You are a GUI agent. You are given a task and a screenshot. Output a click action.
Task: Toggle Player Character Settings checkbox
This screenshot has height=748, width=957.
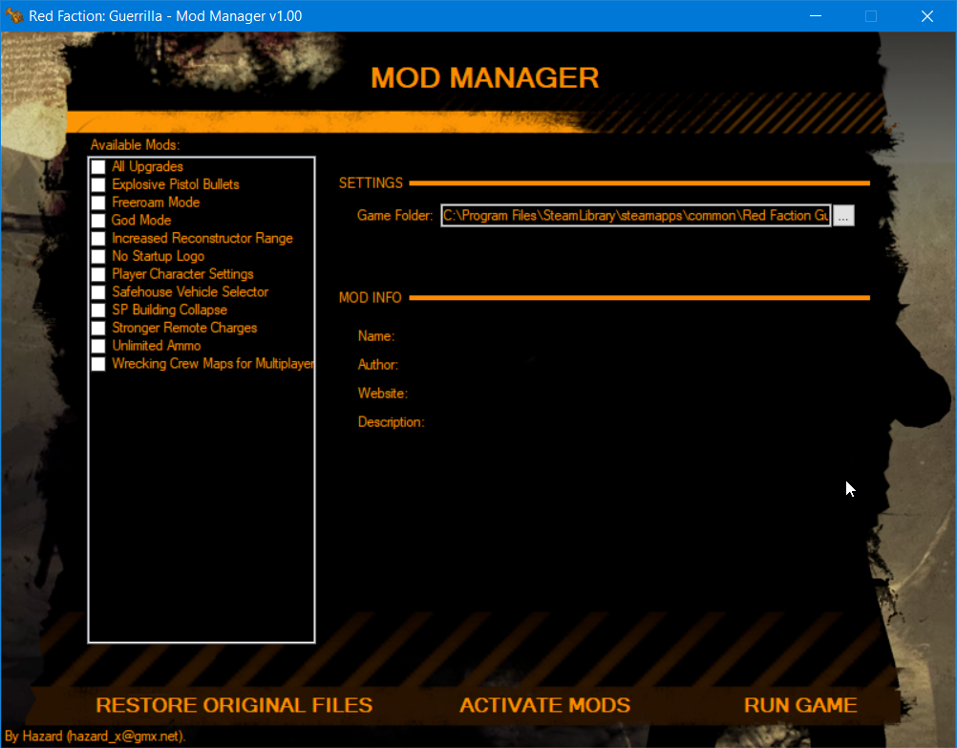pyautogui.click(x=98, y=274)
